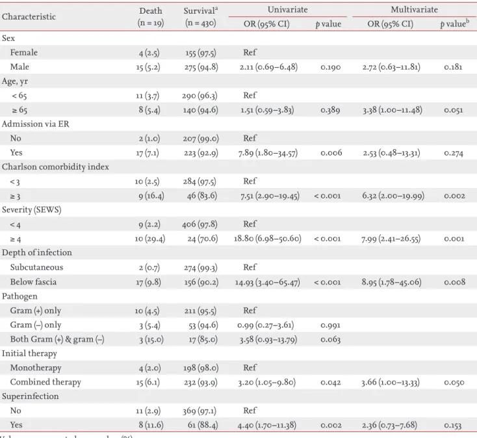Click Charlson comorbidity index label
Screen dimensions: 477x438
[x=55, y=167]
